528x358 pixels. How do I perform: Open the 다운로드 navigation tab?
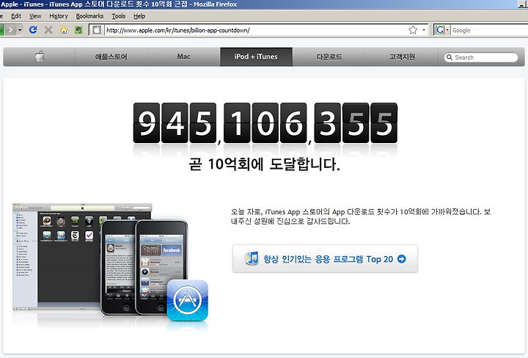329,56
